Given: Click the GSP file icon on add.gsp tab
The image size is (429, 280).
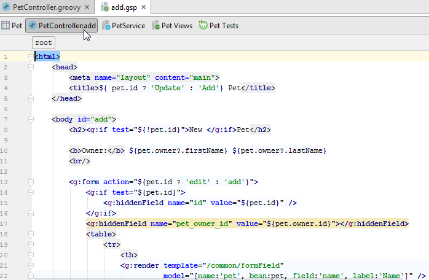Looking at the screenshot, I should 104,8.
